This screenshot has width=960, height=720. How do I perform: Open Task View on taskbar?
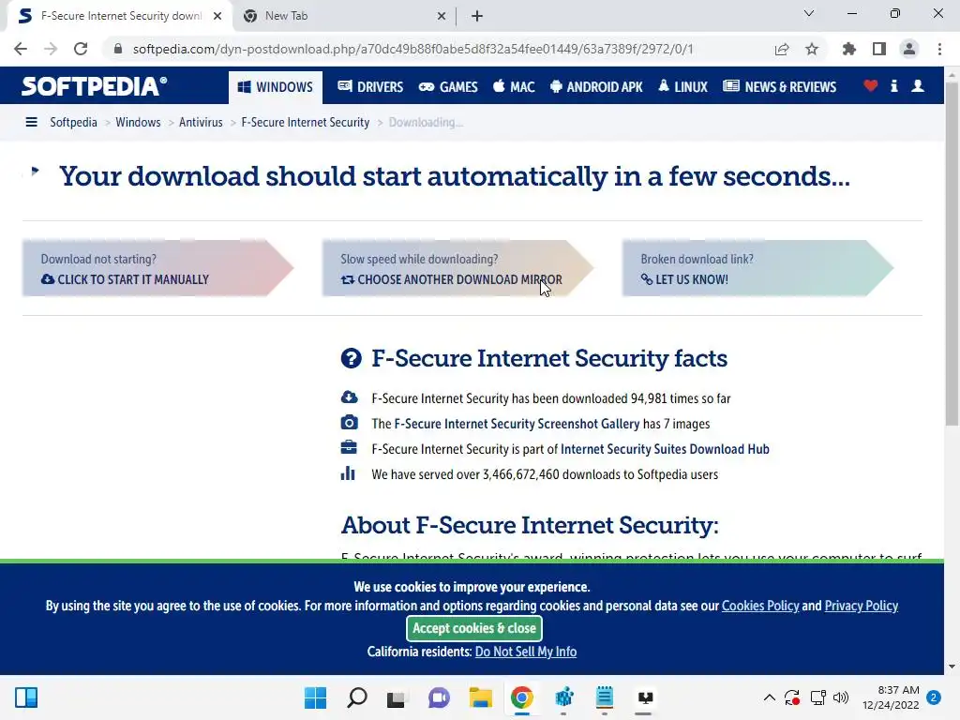[397, 697]
